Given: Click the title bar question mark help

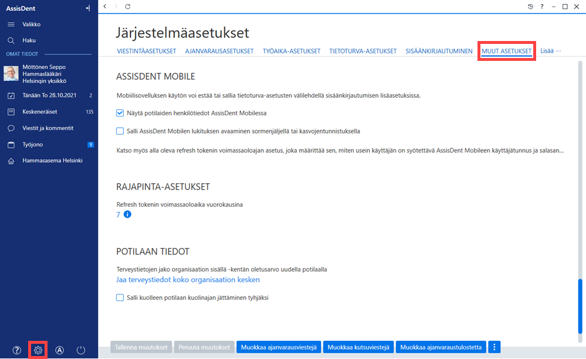Looking at the screenshot, I should [x=542, y=6].
